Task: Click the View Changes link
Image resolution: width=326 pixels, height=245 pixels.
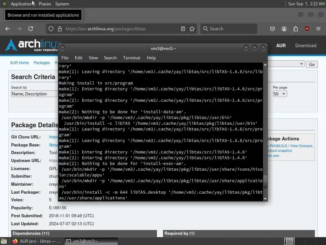Action: tap(301, 146)
